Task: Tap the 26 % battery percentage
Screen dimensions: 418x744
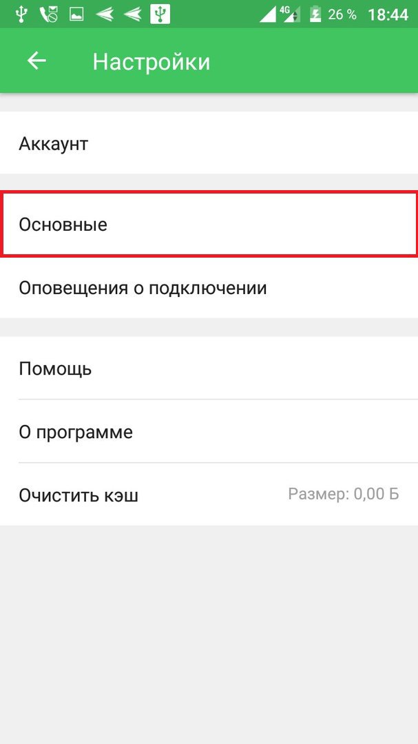Action: [342, 14]
